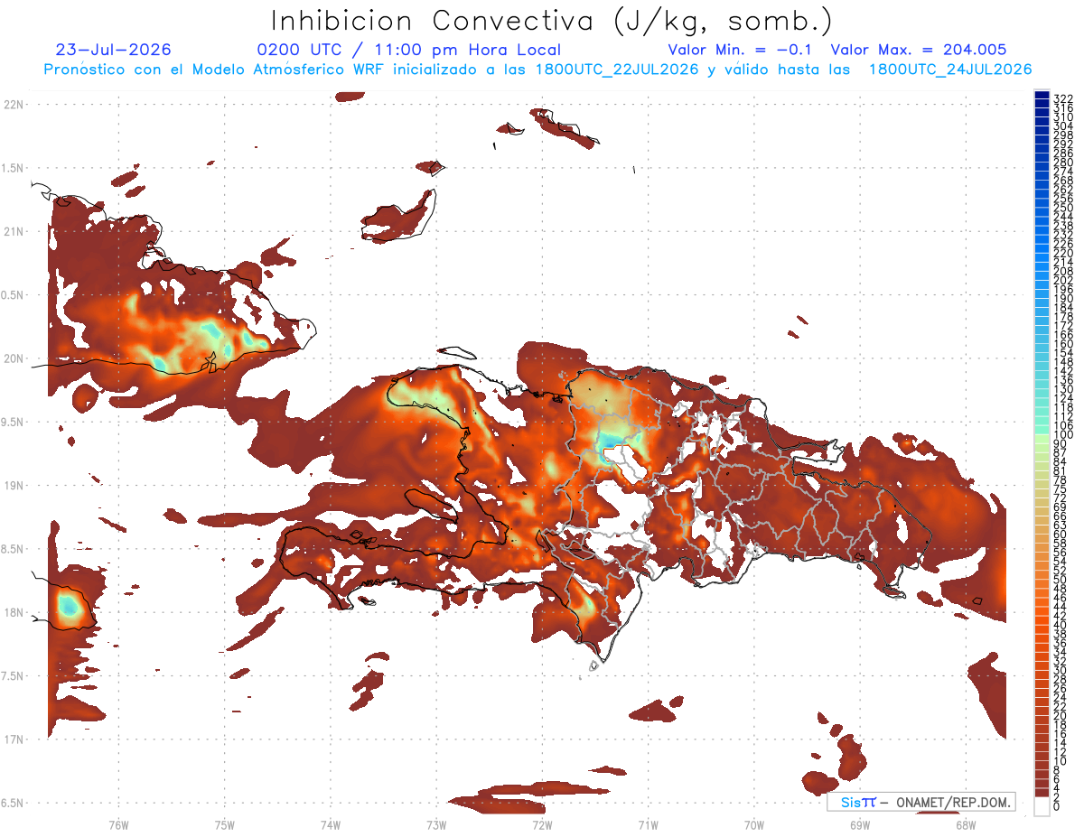
Task: Click the pale green legend swatch beside 100
Action: point(1042,437)
